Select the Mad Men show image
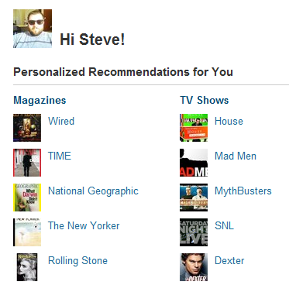Viewport: 289px width, 292px height. [x=194, y=163]
